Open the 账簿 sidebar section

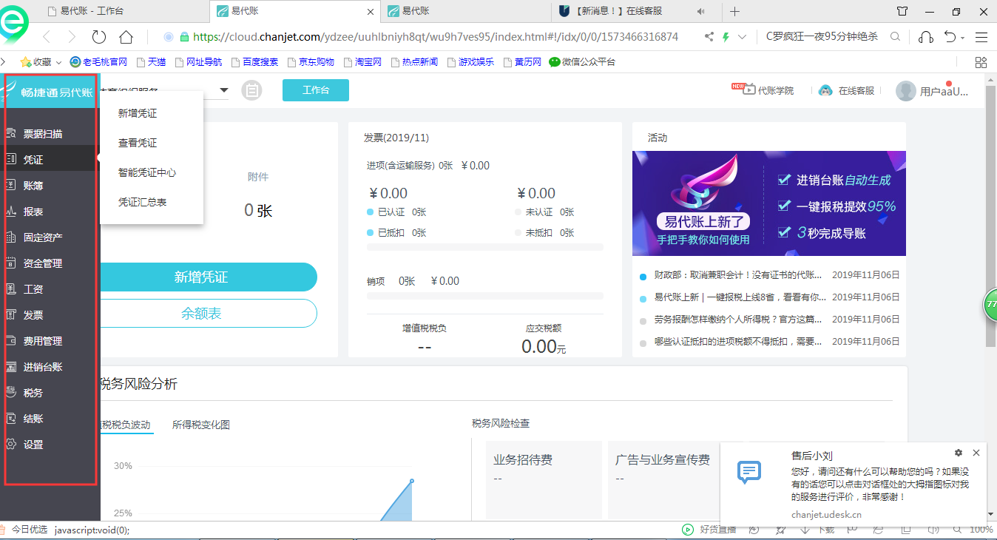pyautogui.click(x=33, y=186)
